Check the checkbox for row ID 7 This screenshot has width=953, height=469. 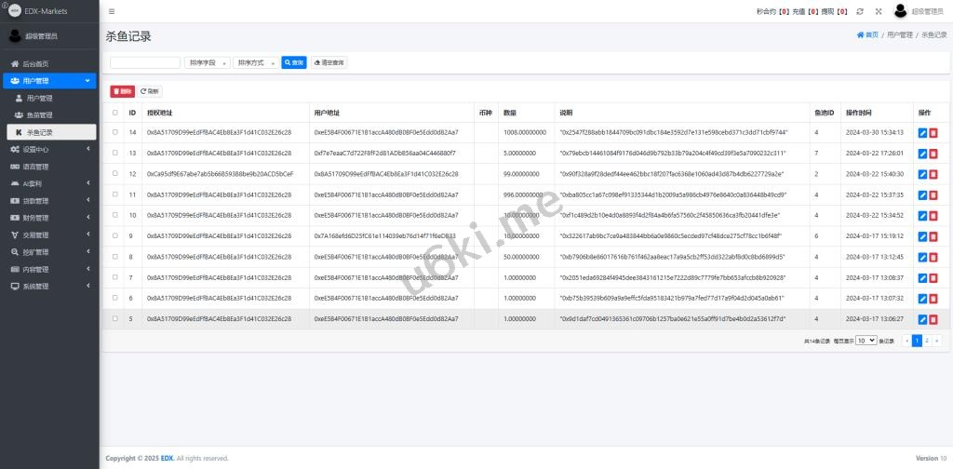(x=115, y=277)
